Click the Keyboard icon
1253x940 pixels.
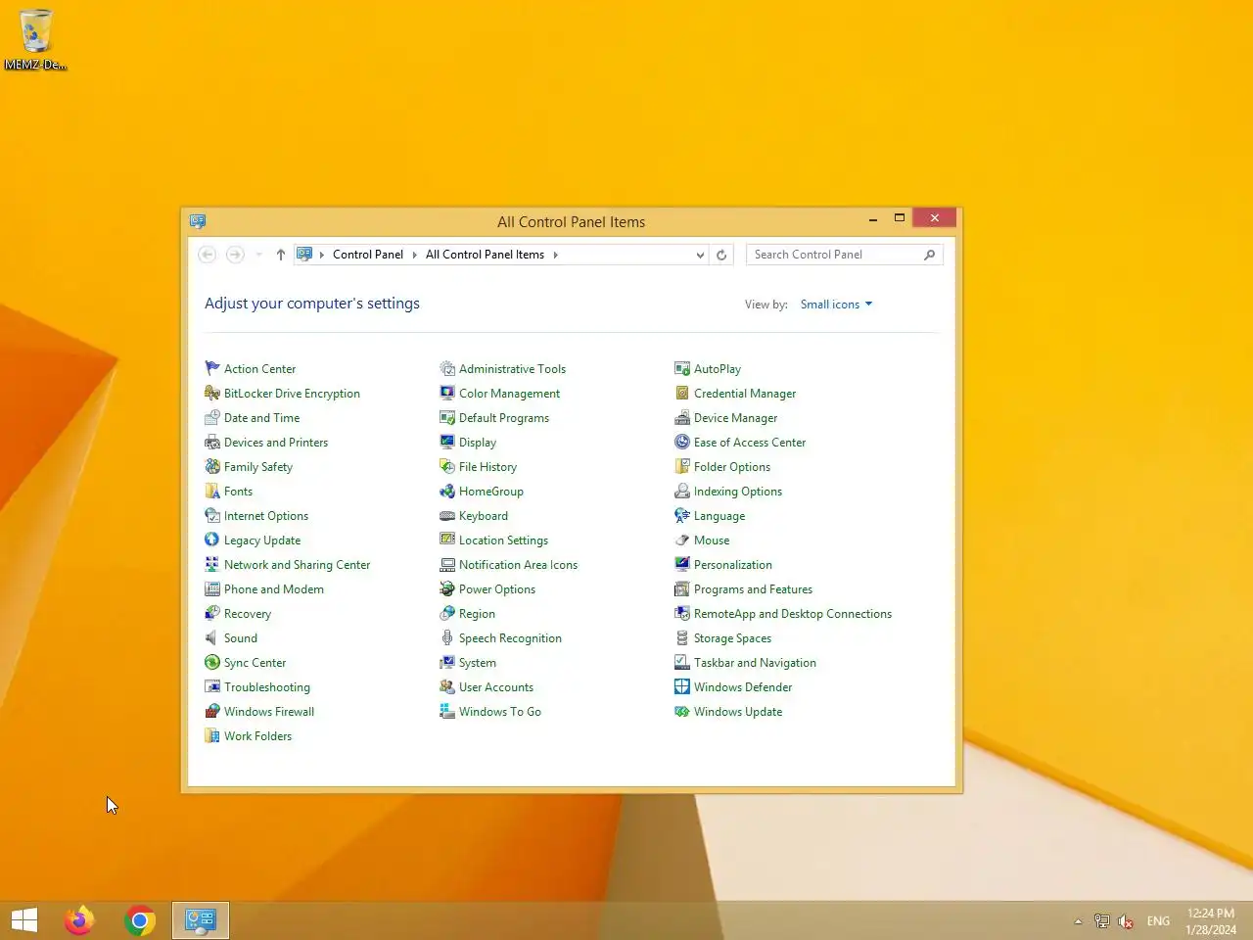(447, 515)
